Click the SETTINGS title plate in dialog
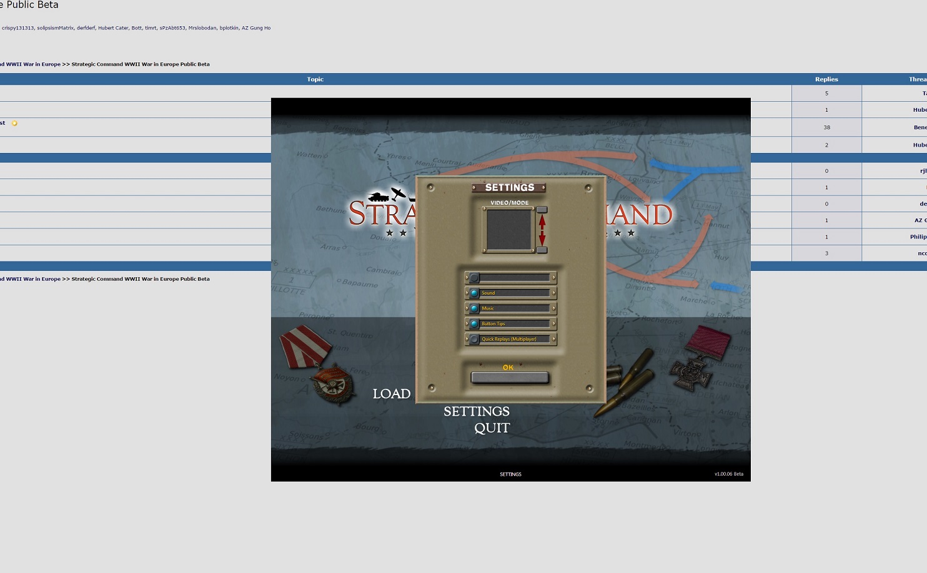This screenshot has height=573, width=927. click(509, 187)
